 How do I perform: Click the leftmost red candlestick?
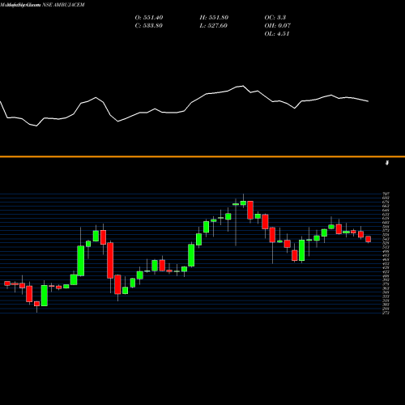tap(7, 283)
